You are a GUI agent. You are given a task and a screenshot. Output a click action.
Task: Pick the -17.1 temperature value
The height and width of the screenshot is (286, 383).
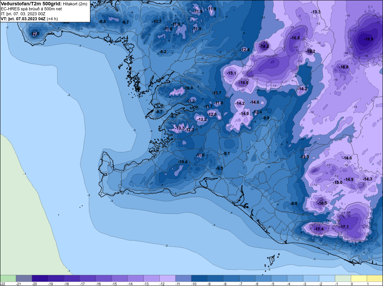coord(344,227)
